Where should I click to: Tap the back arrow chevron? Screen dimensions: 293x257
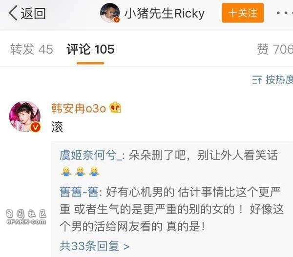(x=13, y=13)
